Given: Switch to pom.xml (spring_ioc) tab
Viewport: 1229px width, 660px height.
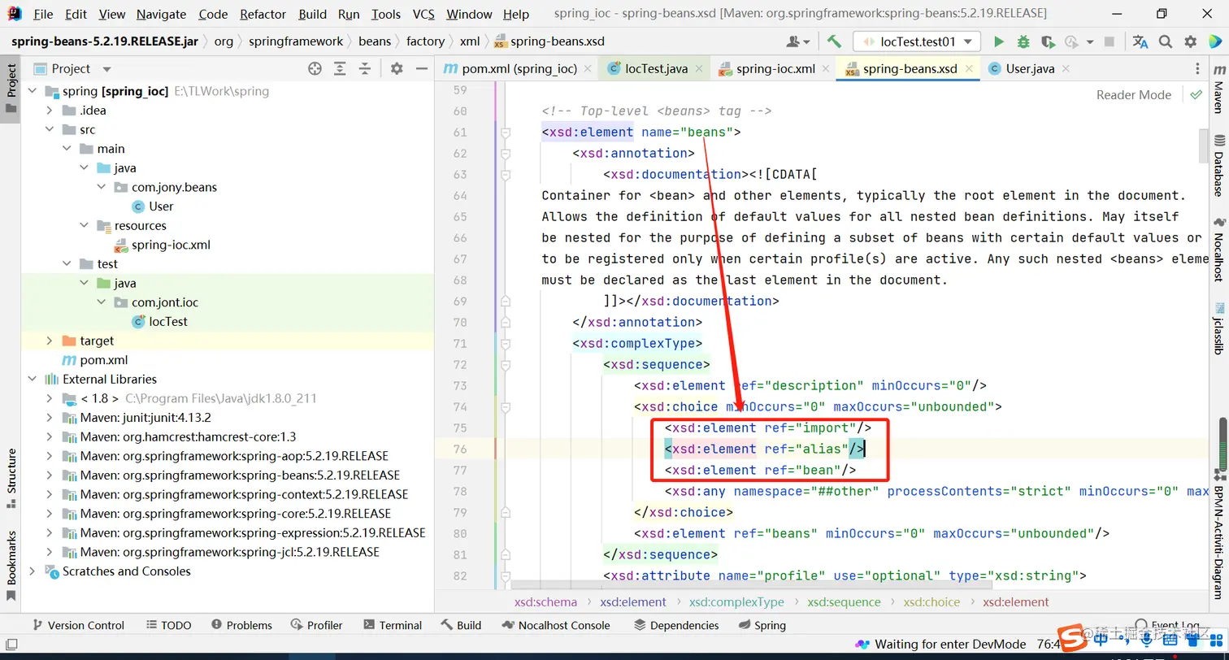Looking at the screenshot, I should point(517,69).
